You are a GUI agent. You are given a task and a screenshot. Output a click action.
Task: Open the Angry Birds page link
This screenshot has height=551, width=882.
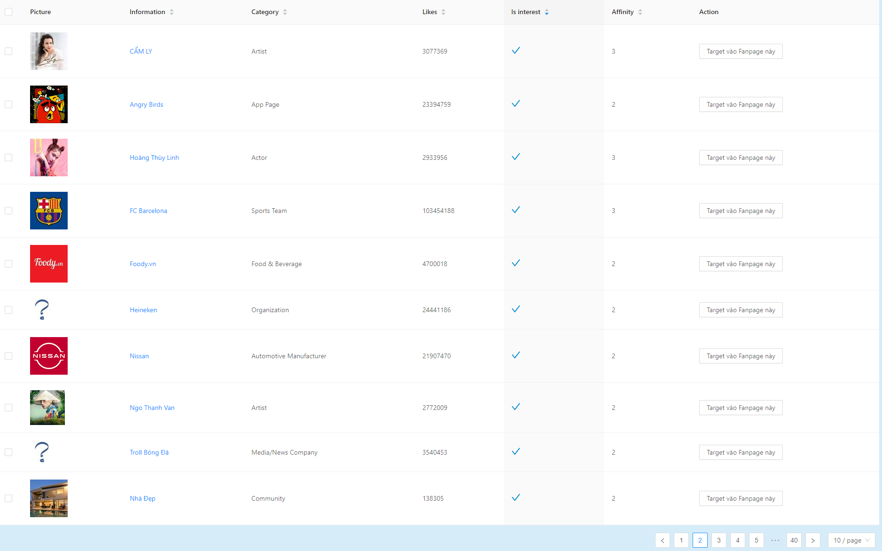147,104
